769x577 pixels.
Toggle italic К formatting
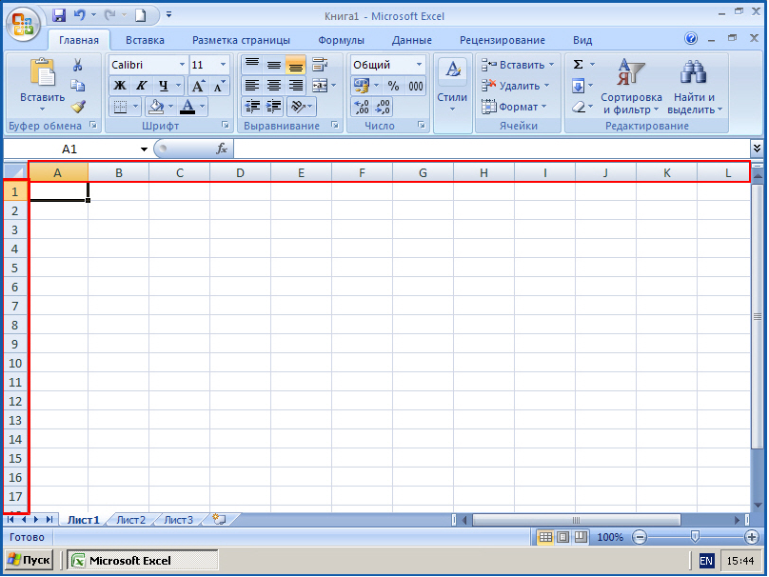[141, 86]
